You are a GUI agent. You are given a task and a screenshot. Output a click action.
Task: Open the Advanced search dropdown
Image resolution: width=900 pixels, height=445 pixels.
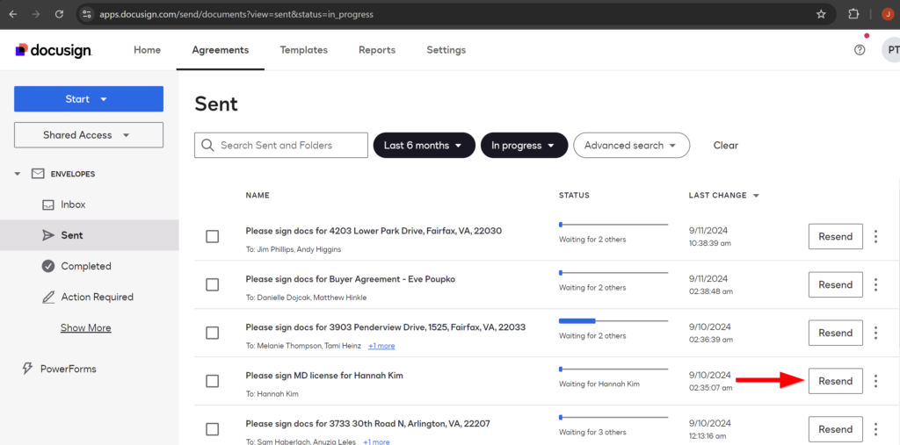631,145
